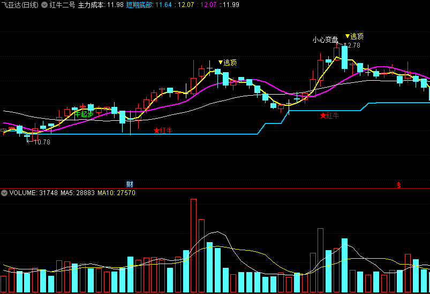Click the 小心变盘 warning label
Image resolution: width=430 pixels, height=294 pixels.
325,40
